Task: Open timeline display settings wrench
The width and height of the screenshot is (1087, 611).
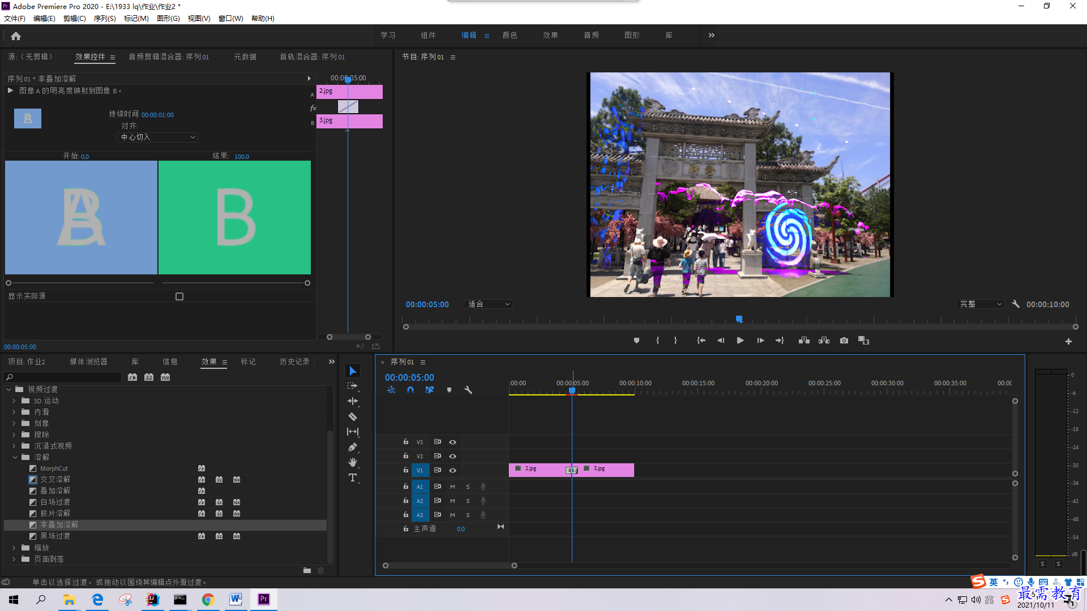Action: [x=468, y=390]
